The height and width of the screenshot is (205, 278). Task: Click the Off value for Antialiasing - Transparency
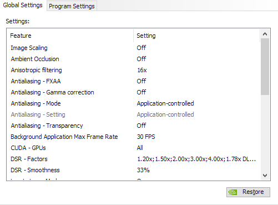tap(141, 126)
